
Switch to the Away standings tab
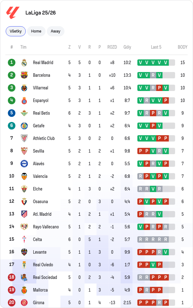(56, 31)
